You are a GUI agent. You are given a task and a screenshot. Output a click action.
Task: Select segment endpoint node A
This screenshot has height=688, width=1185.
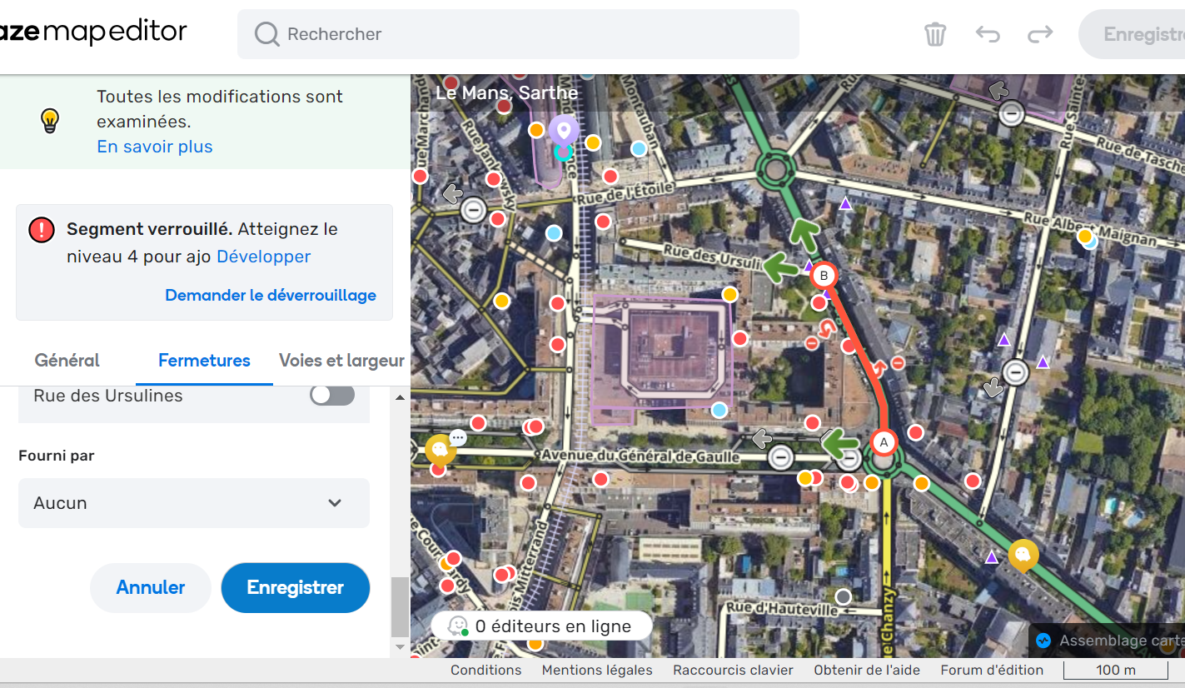884,442
